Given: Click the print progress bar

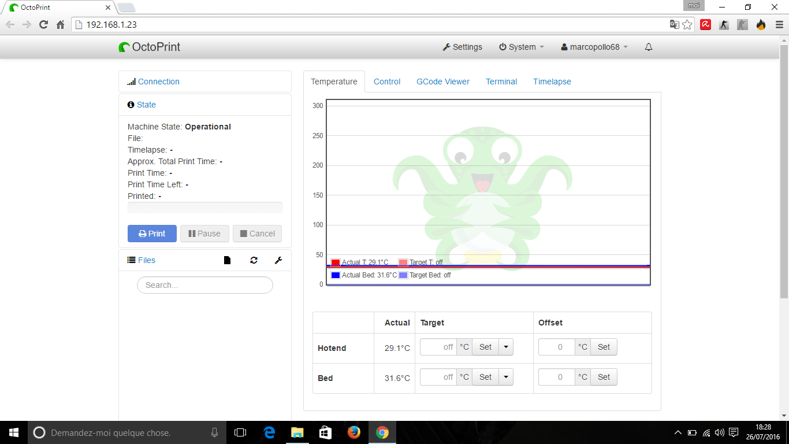Looking at the screenshot, I should click(x=205, y=208).
